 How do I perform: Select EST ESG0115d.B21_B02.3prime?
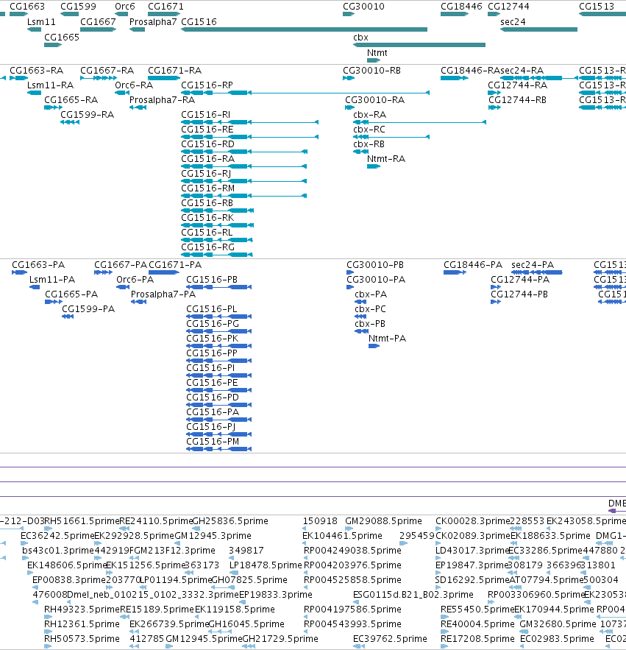click(358, 602)
